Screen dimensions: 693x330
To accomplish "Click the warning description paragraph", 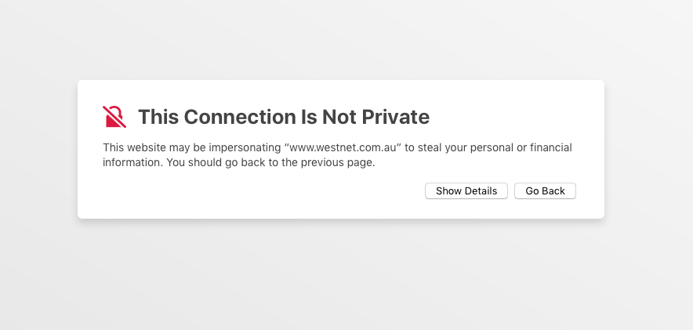I will click(337, 155).
